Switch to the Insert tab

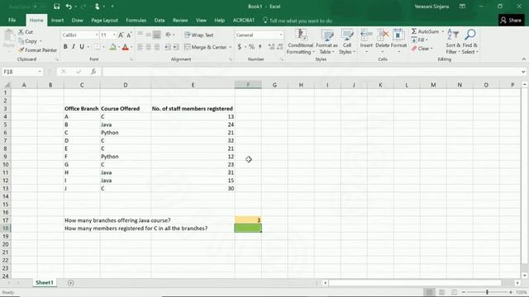57,20
